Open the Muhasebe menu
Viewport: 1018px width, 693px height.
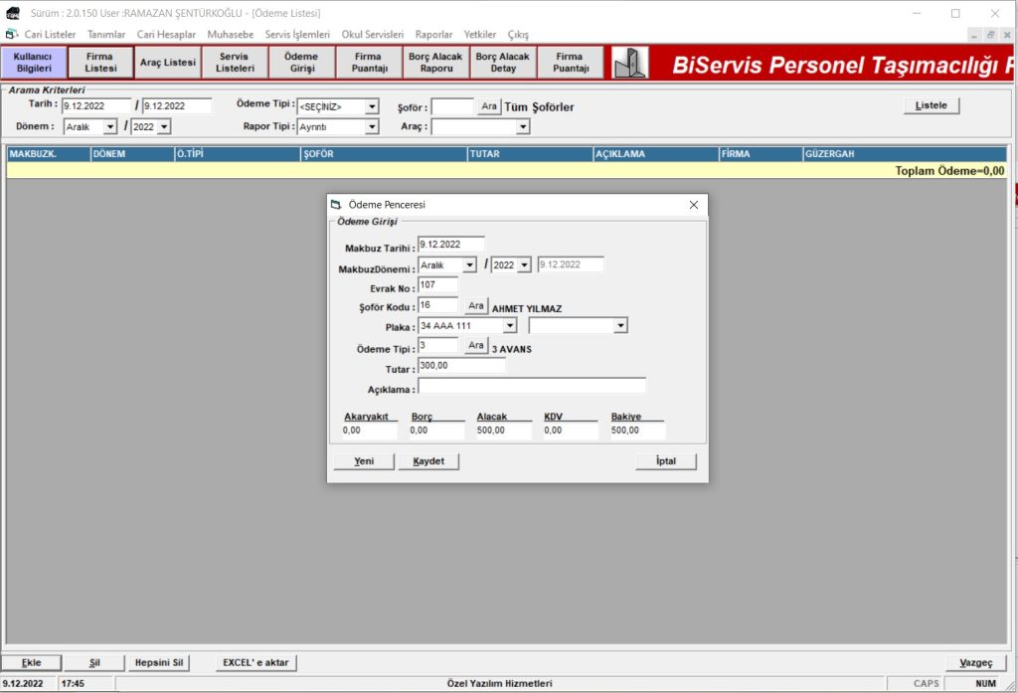(x=231, y=34)
